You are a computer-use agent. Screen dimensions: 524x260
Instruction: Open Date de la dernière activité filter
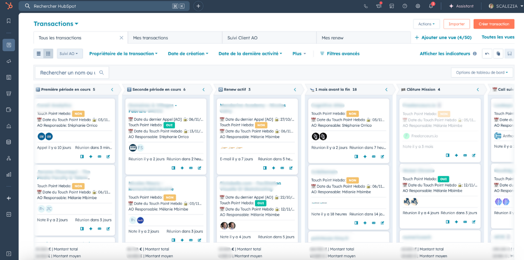click(x=250, y=54)
